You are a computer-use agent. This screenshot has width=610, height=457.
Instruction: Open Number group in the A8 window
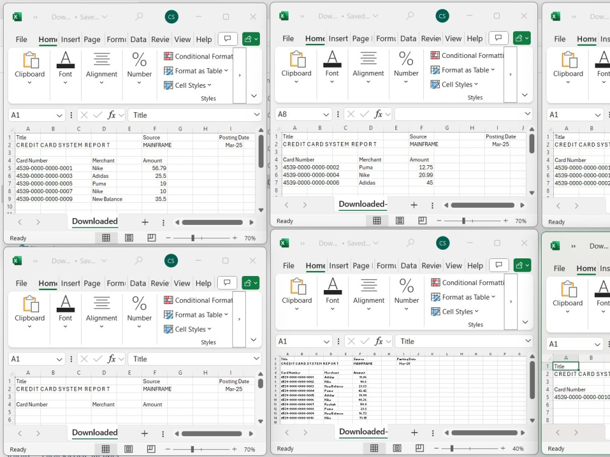(x=406, y=67)
